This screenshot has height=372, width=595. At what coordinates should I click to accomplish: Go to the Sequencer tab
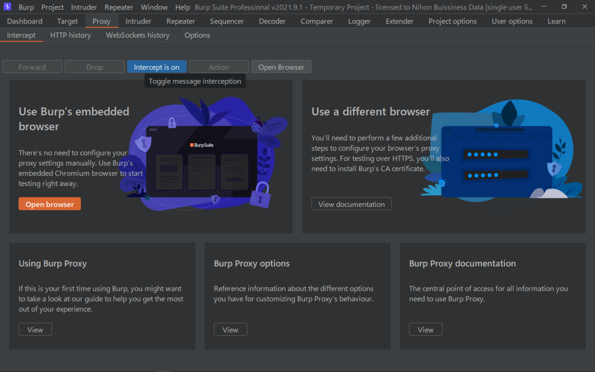pyautogui.click(x=227, y=21)
